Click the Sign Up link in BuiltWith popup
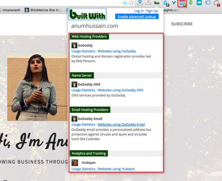This screenshot has width=222, height=181. pos(152,11)
